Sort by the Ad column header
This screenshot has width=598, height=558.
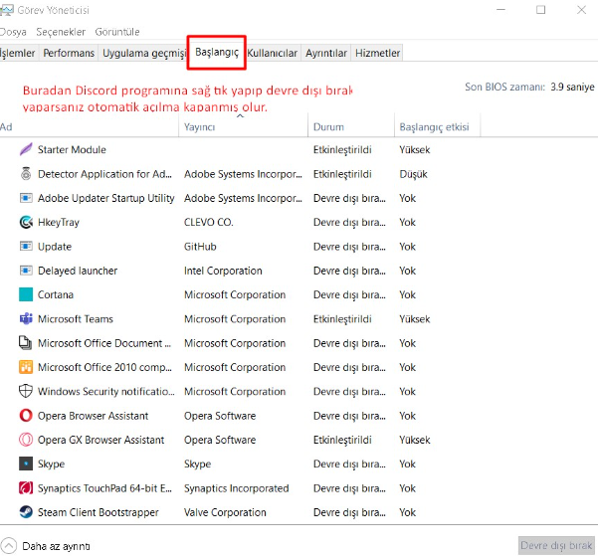tap(89, 127)
